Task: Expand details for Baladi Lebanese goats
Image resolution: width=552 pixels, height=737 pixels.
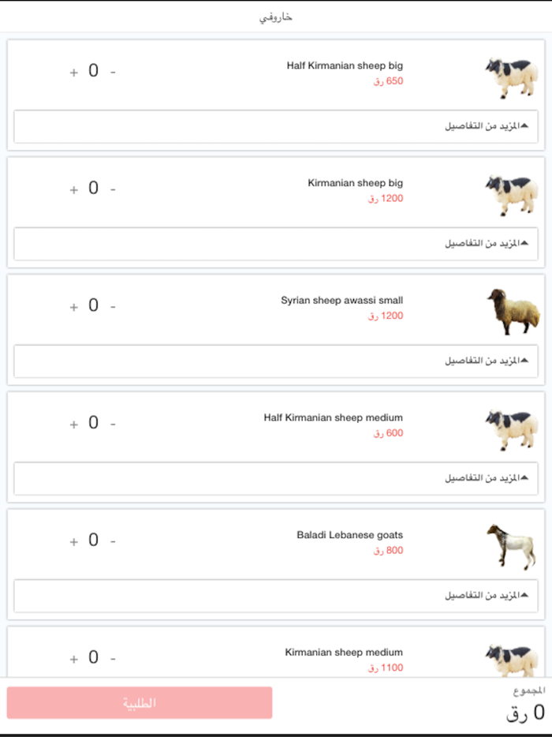Action: [276, 596]
